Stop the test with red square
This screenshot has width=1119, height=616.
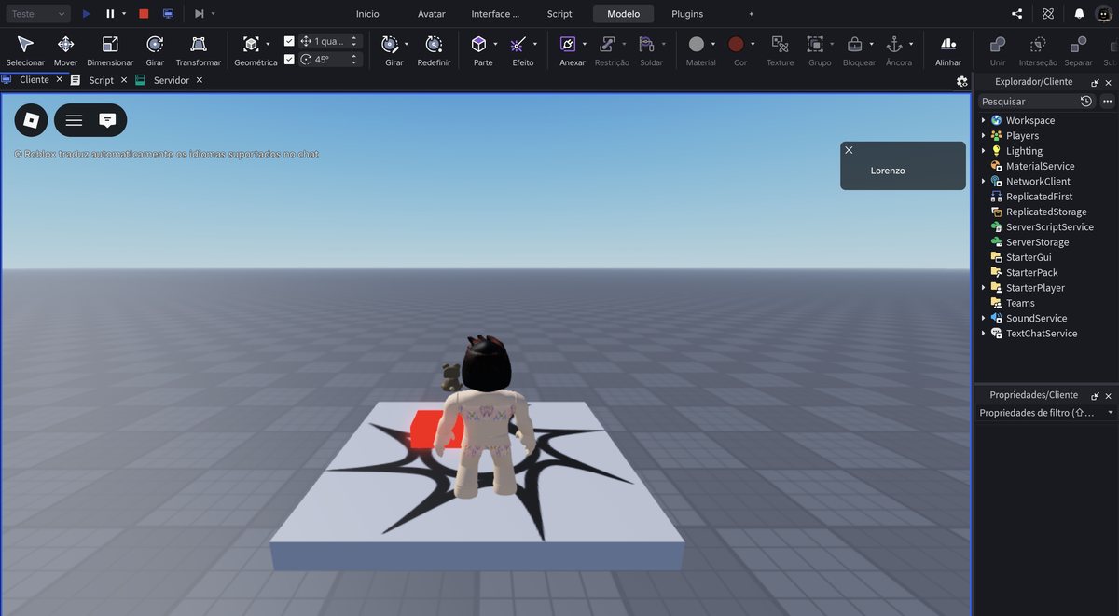[x=144, y=14]
